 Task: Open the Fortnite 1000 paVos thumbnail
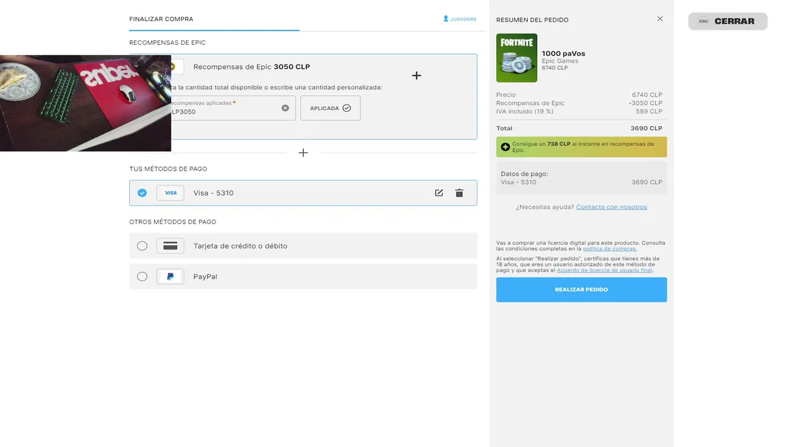tap(517, 58)
